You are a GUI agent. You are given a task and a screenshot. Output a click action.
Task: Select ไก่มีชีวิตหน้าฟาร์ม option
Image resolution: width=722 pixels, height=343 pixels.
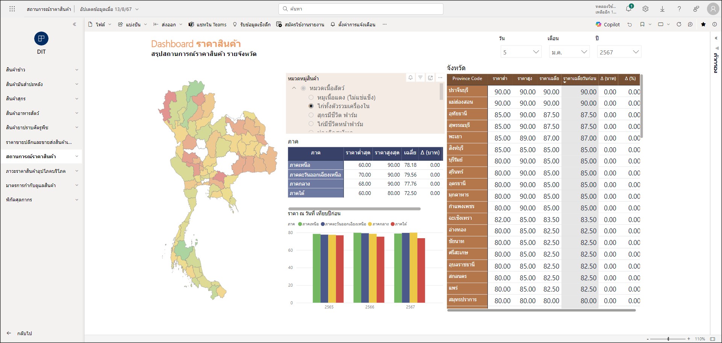311,124
